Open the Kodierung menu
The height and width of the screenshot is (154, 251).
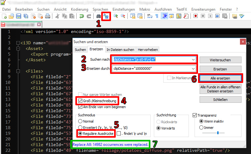click(79, 9)
